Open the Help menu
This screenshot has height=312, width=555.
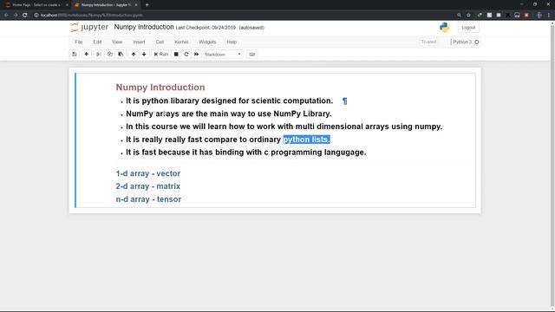pos(232,42)
